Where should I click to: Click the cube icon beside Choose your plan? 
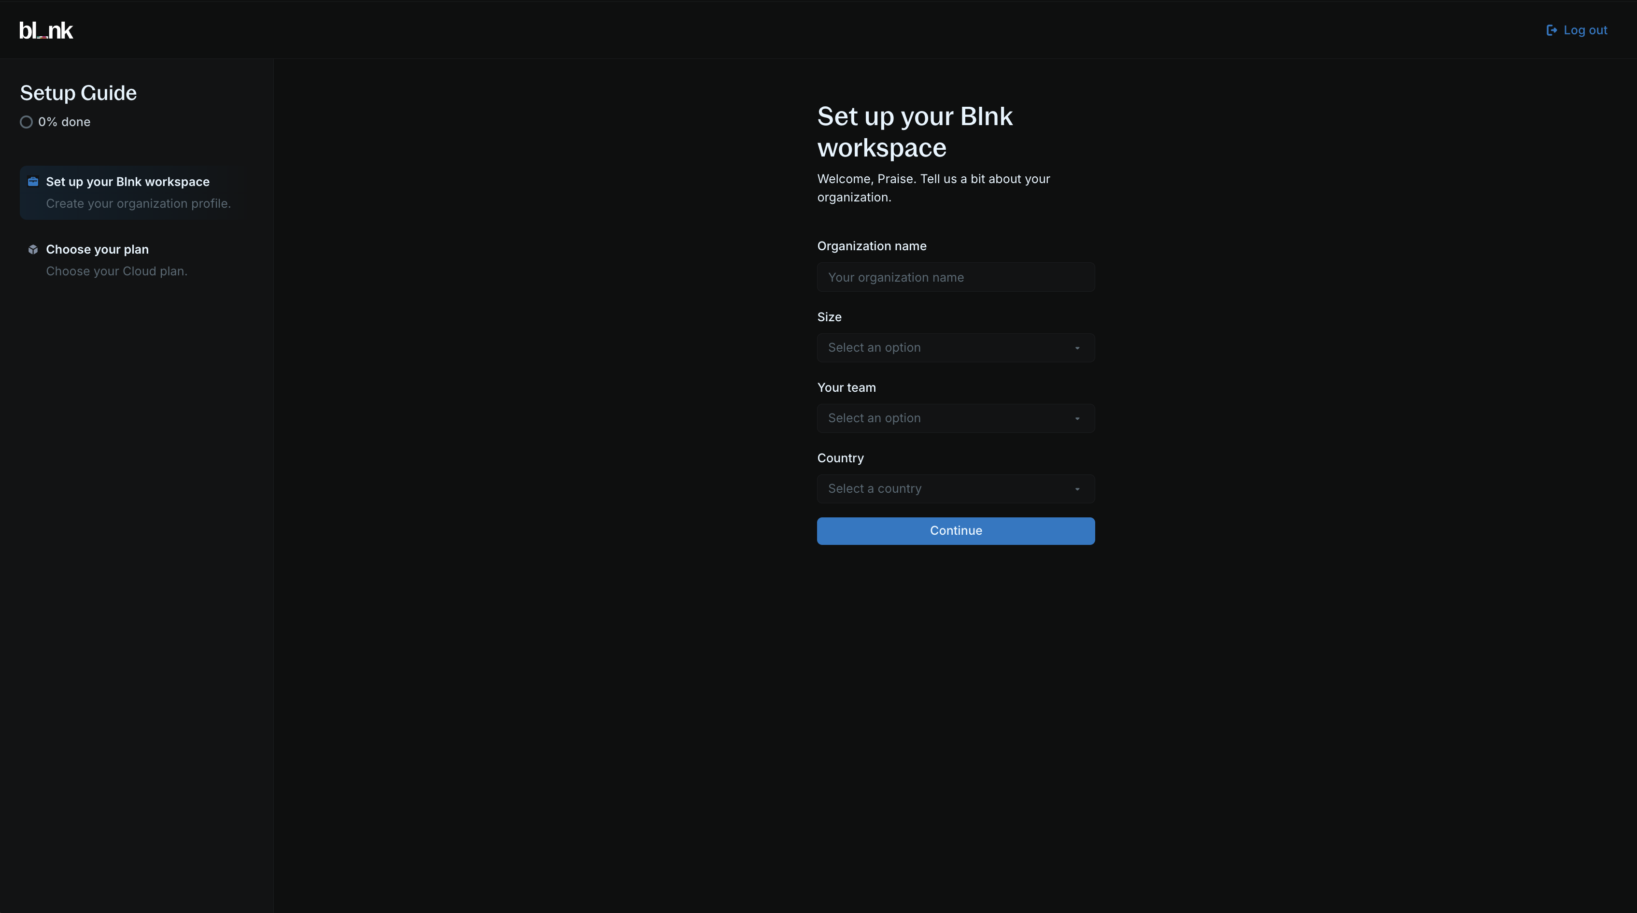click(x=33, y=249)
